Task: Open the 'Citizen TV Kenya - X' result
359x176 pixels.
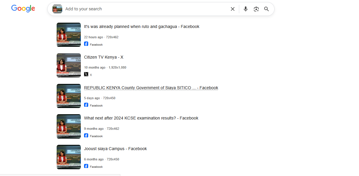Action: click(x=104, y=57)
